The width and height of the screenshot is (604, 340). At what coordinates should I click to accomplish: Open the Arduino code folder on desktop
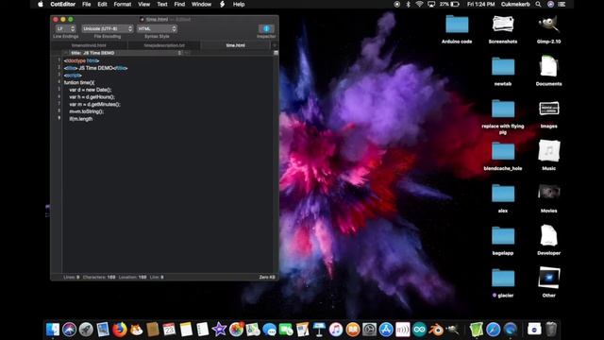click(457, 25)
